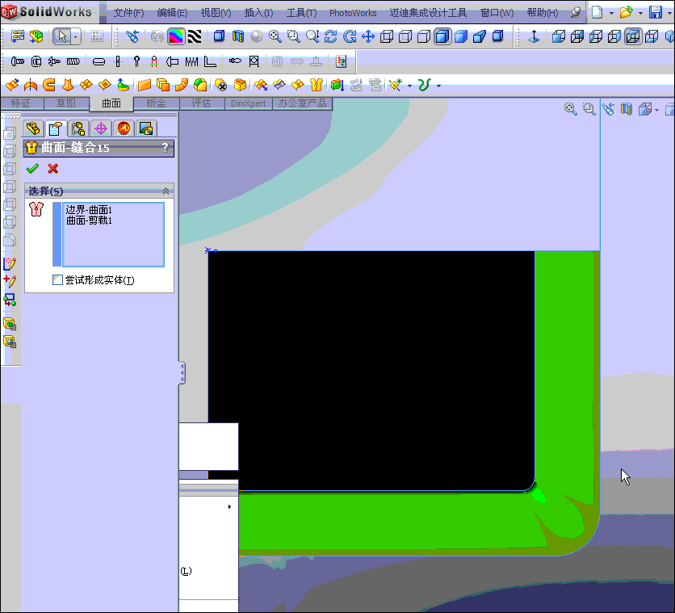Viewport: 675px width, 613px height.
Task: Click the pin icon beside 帮助(H)
Action: (x=575, y=13)
